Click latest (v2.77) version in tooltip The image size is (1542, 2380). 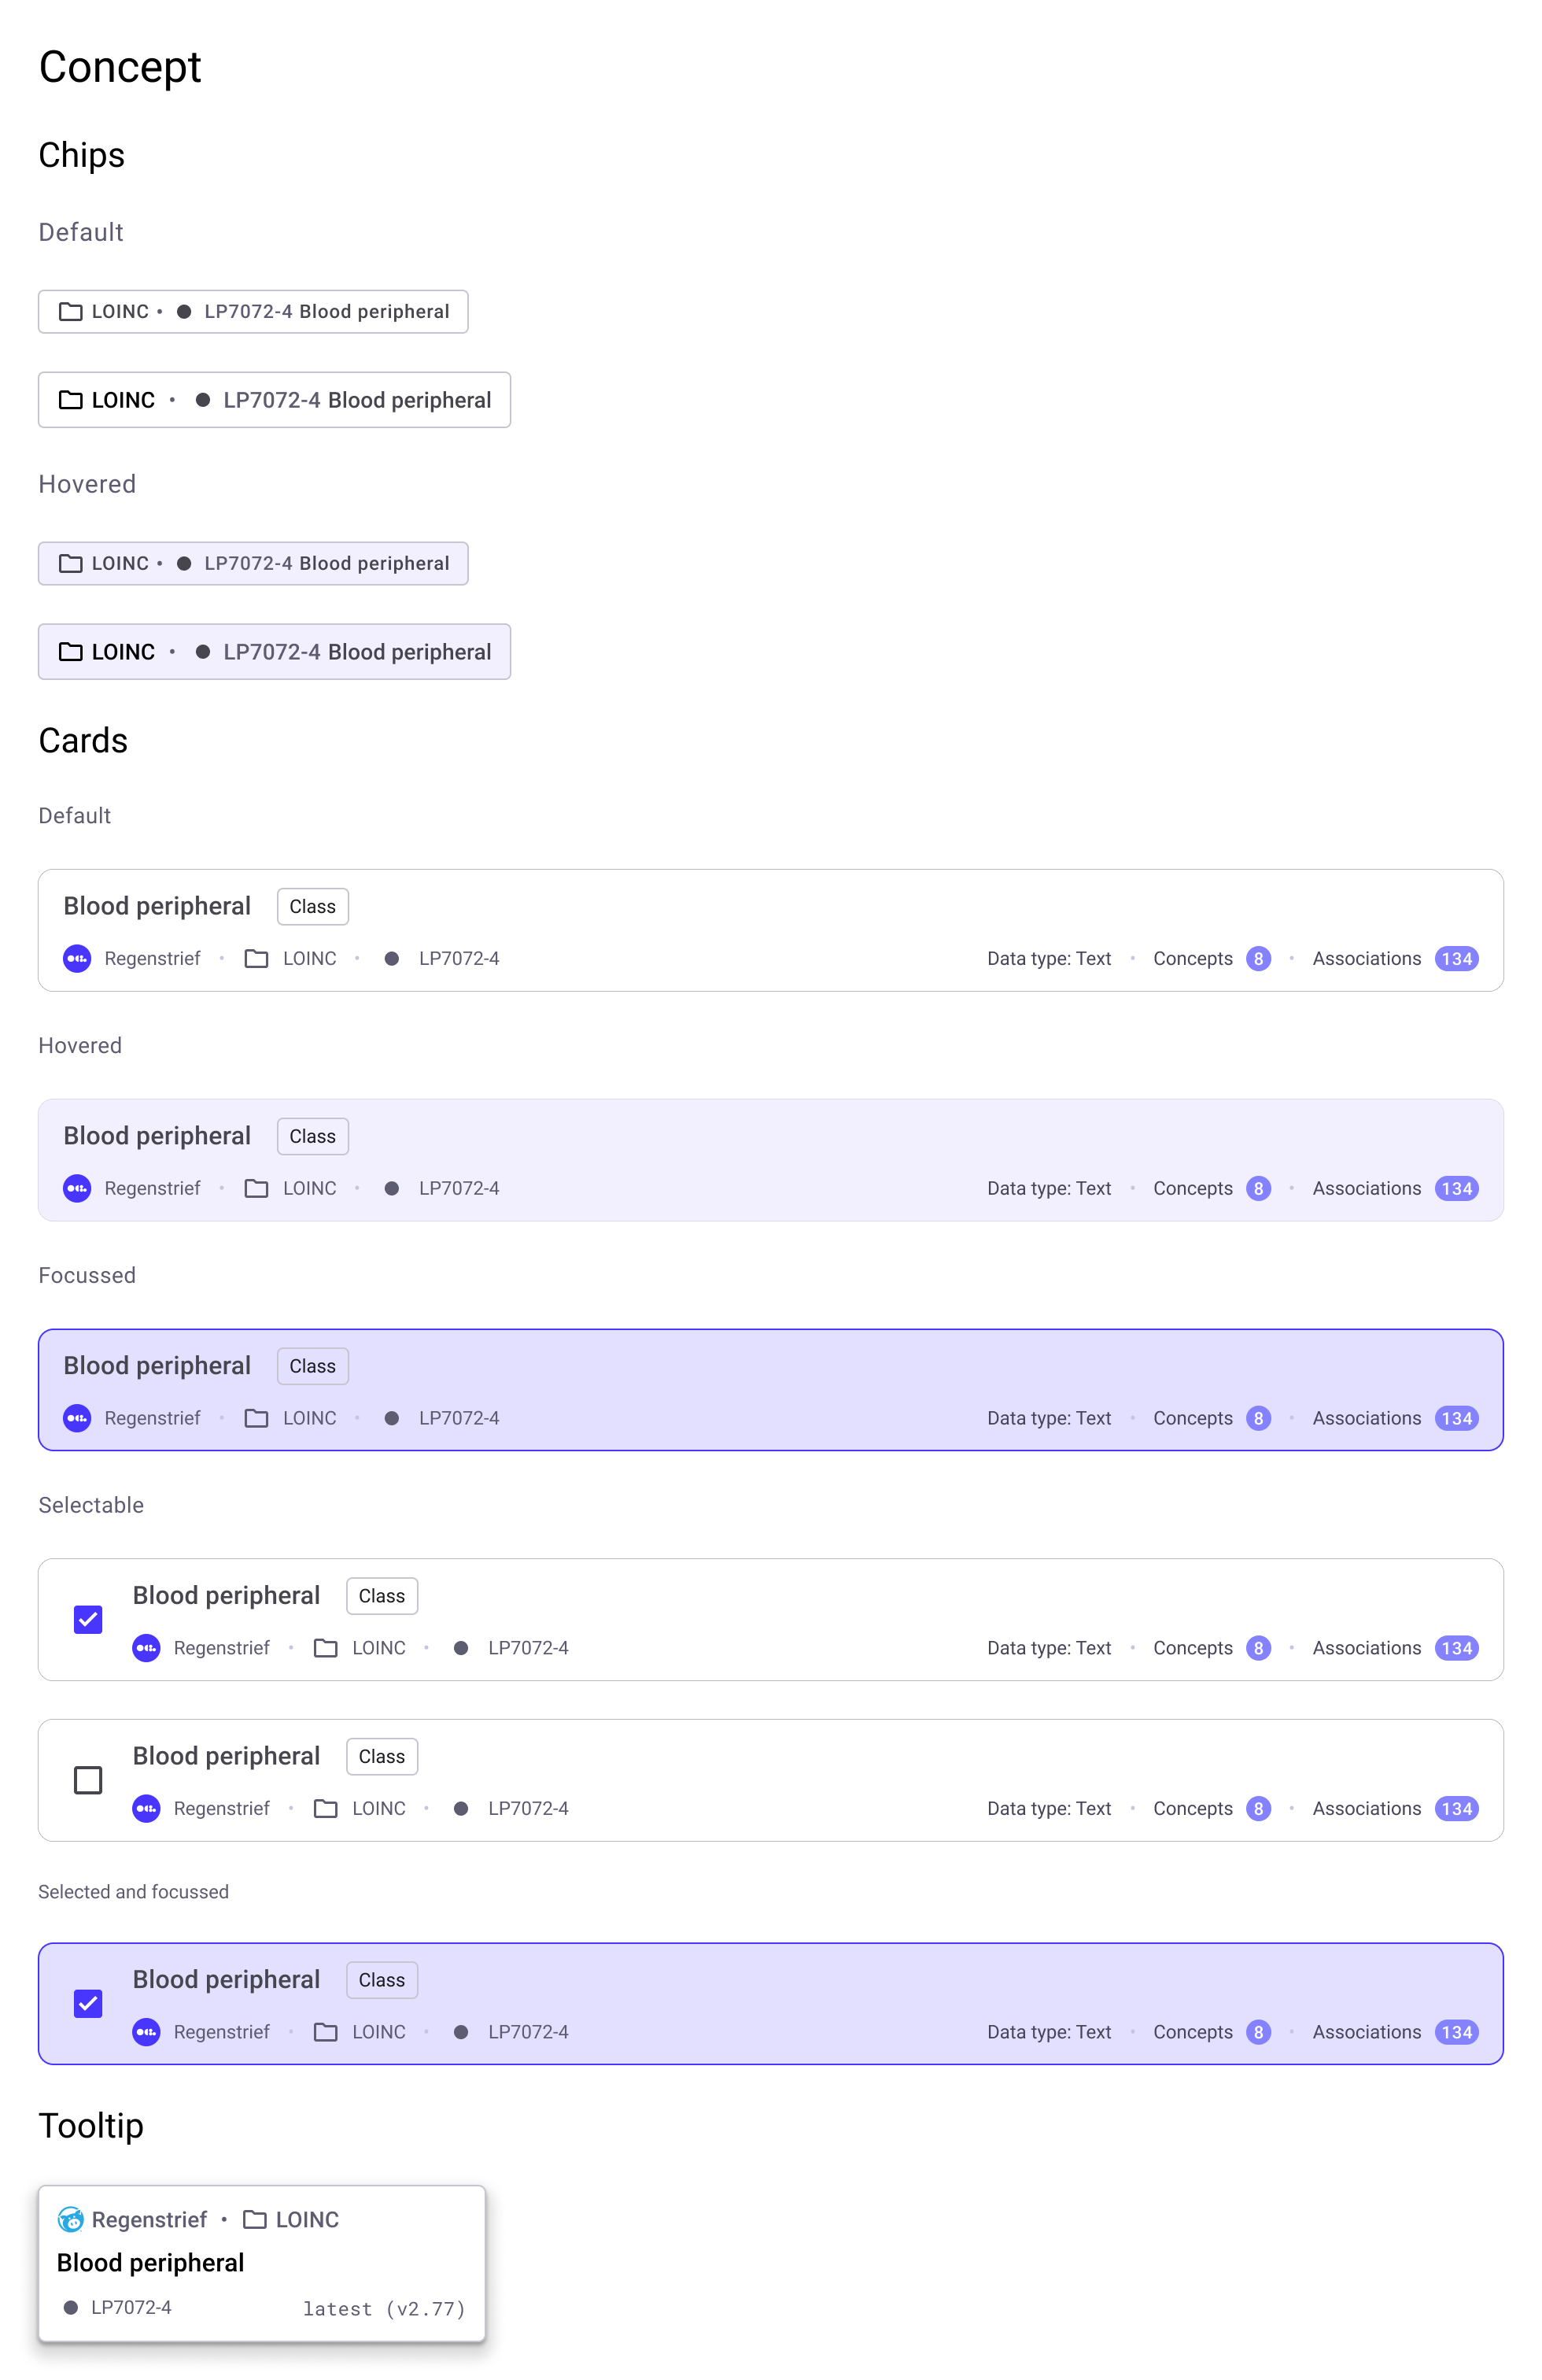(x=384, y=2308)
